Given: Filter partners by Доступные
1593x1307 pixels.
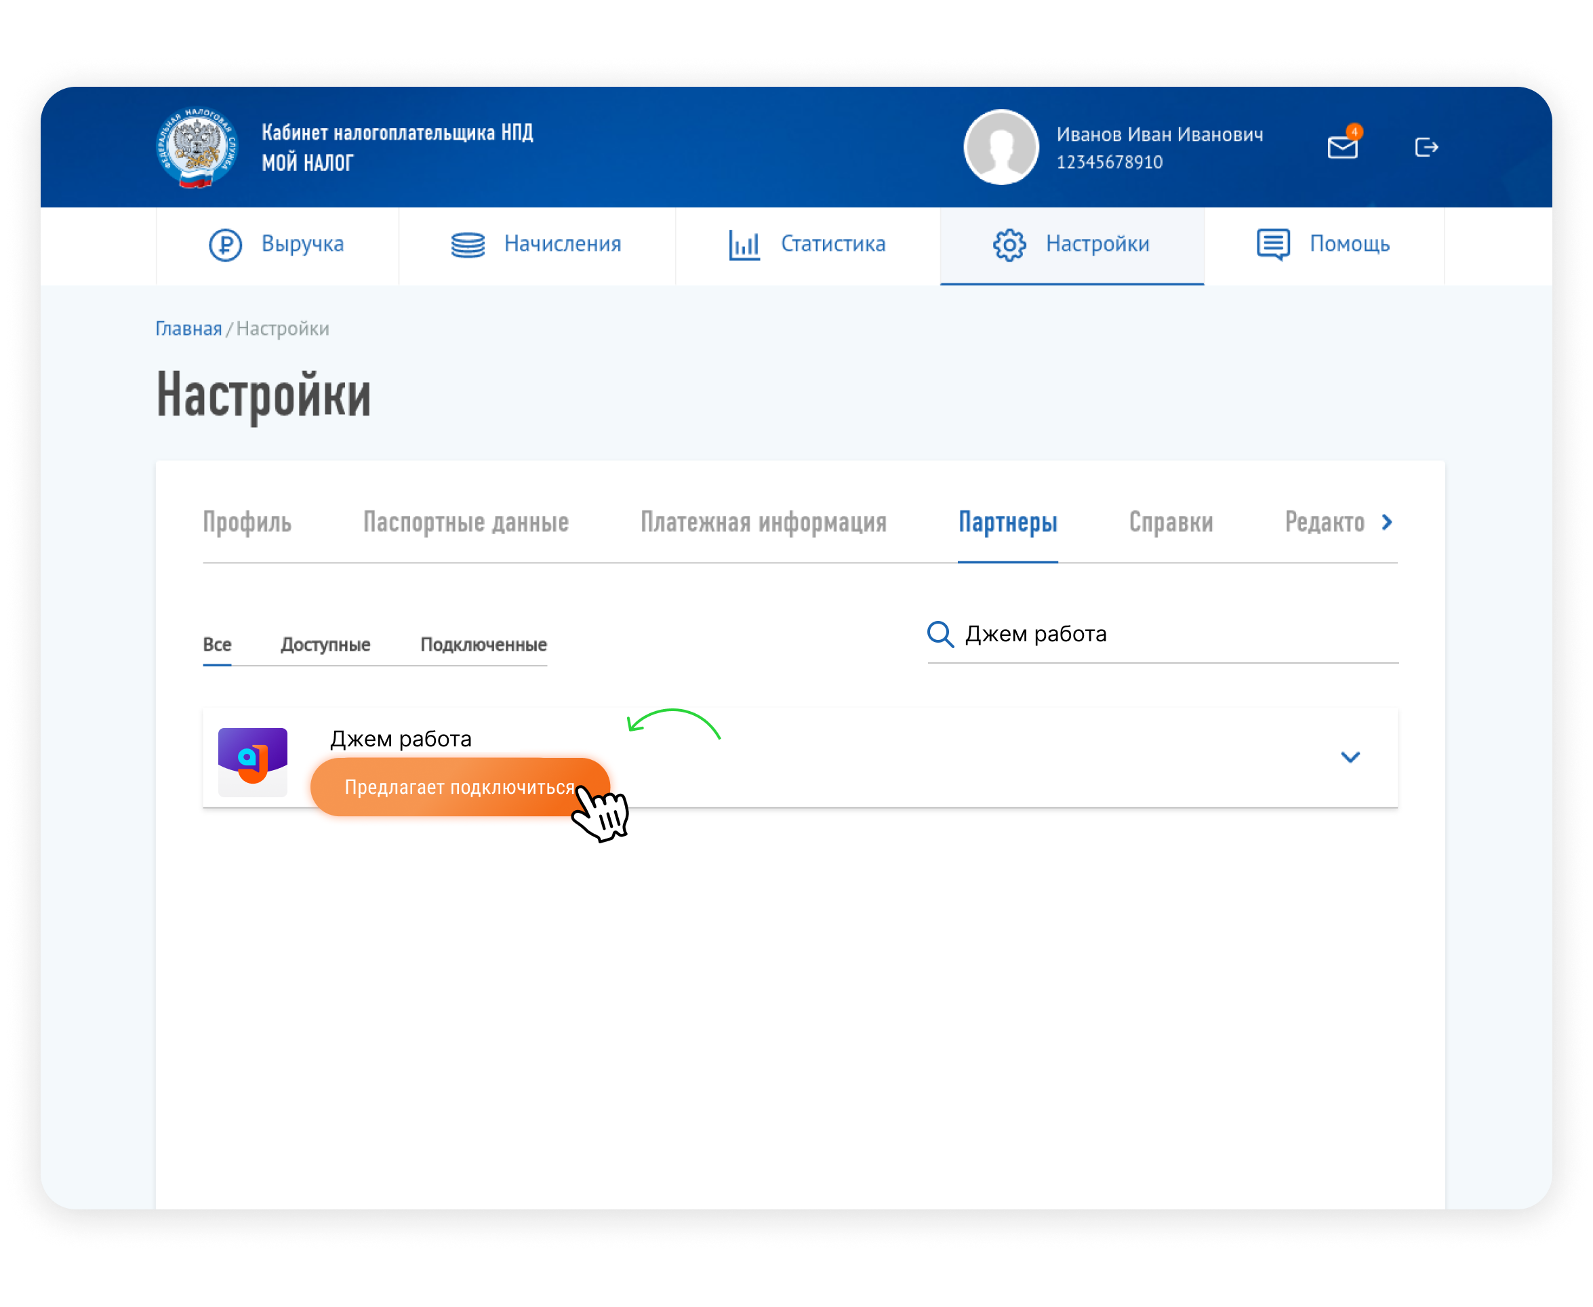Looking at the screenshot, I should pos(325,645).
